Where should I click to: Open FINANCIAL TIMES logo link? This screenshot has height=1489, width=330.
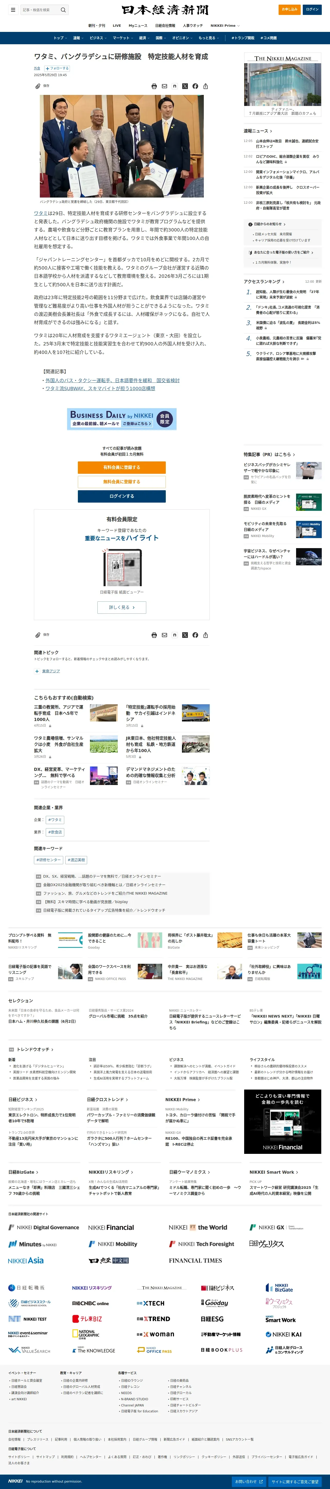pos(195,1261)
